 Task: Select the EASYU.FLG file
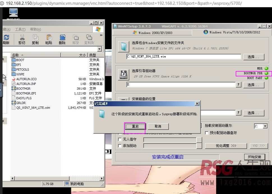(x=22, y=98)
